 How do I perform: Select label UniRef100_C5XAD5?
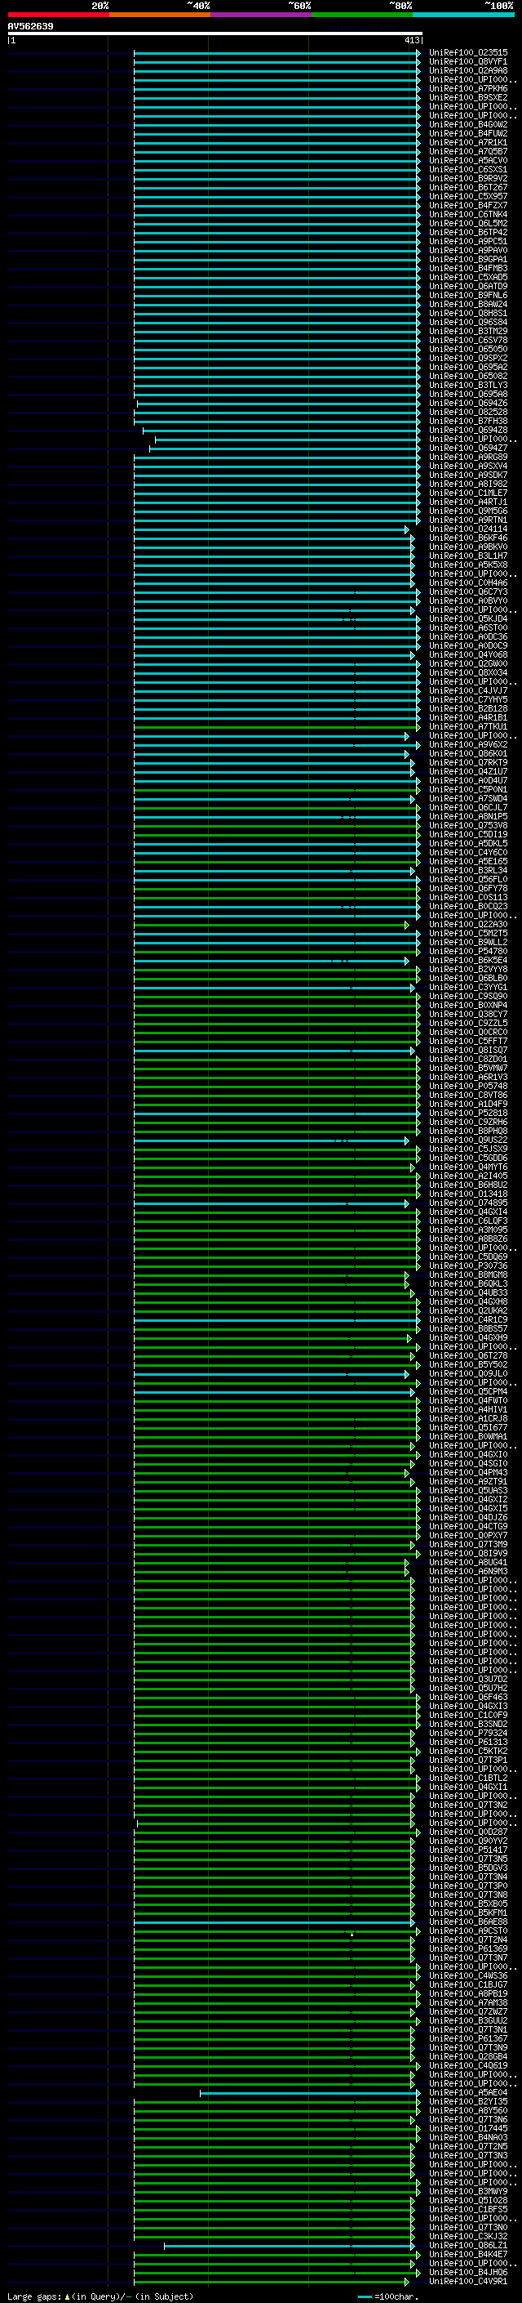point(467,277)
